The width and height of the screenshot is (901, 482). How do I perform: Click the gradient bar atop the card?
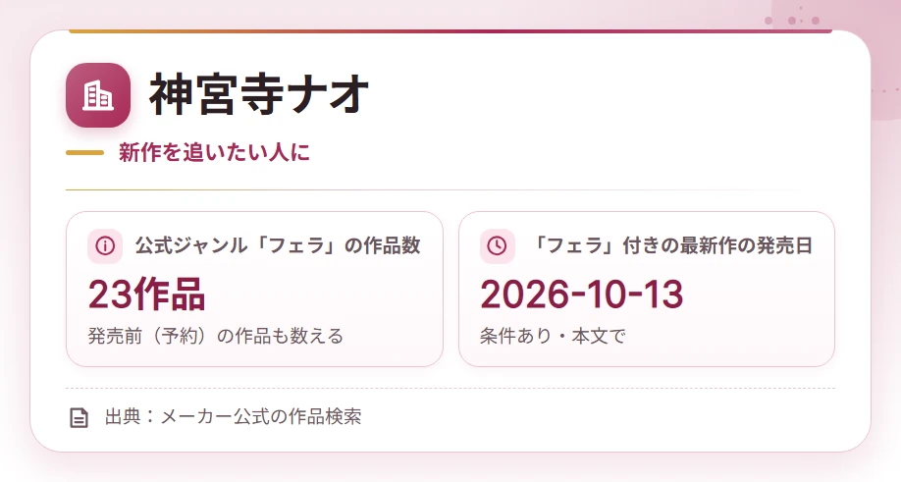[450, 31]
